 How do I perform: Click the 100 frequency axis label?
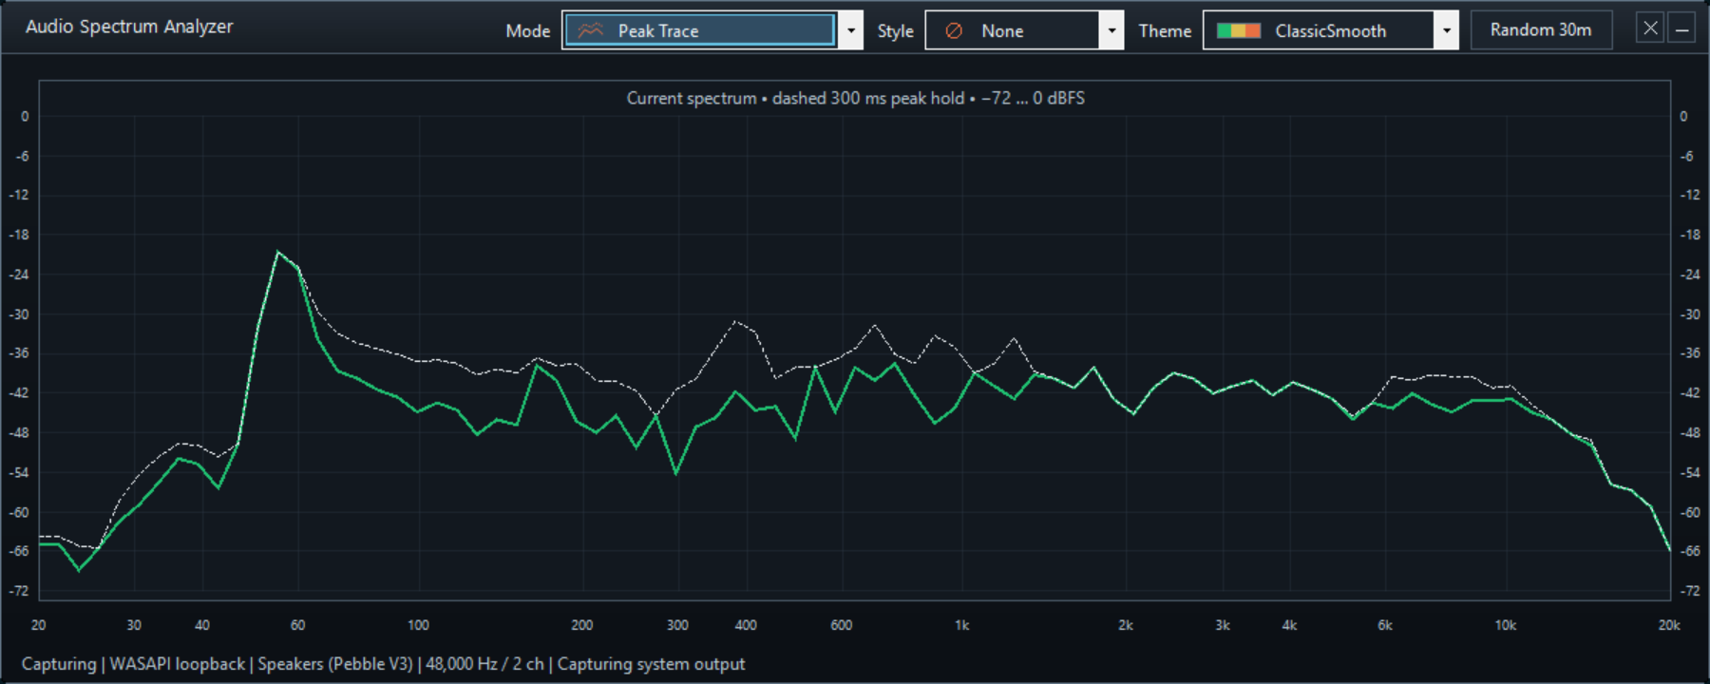418,625
